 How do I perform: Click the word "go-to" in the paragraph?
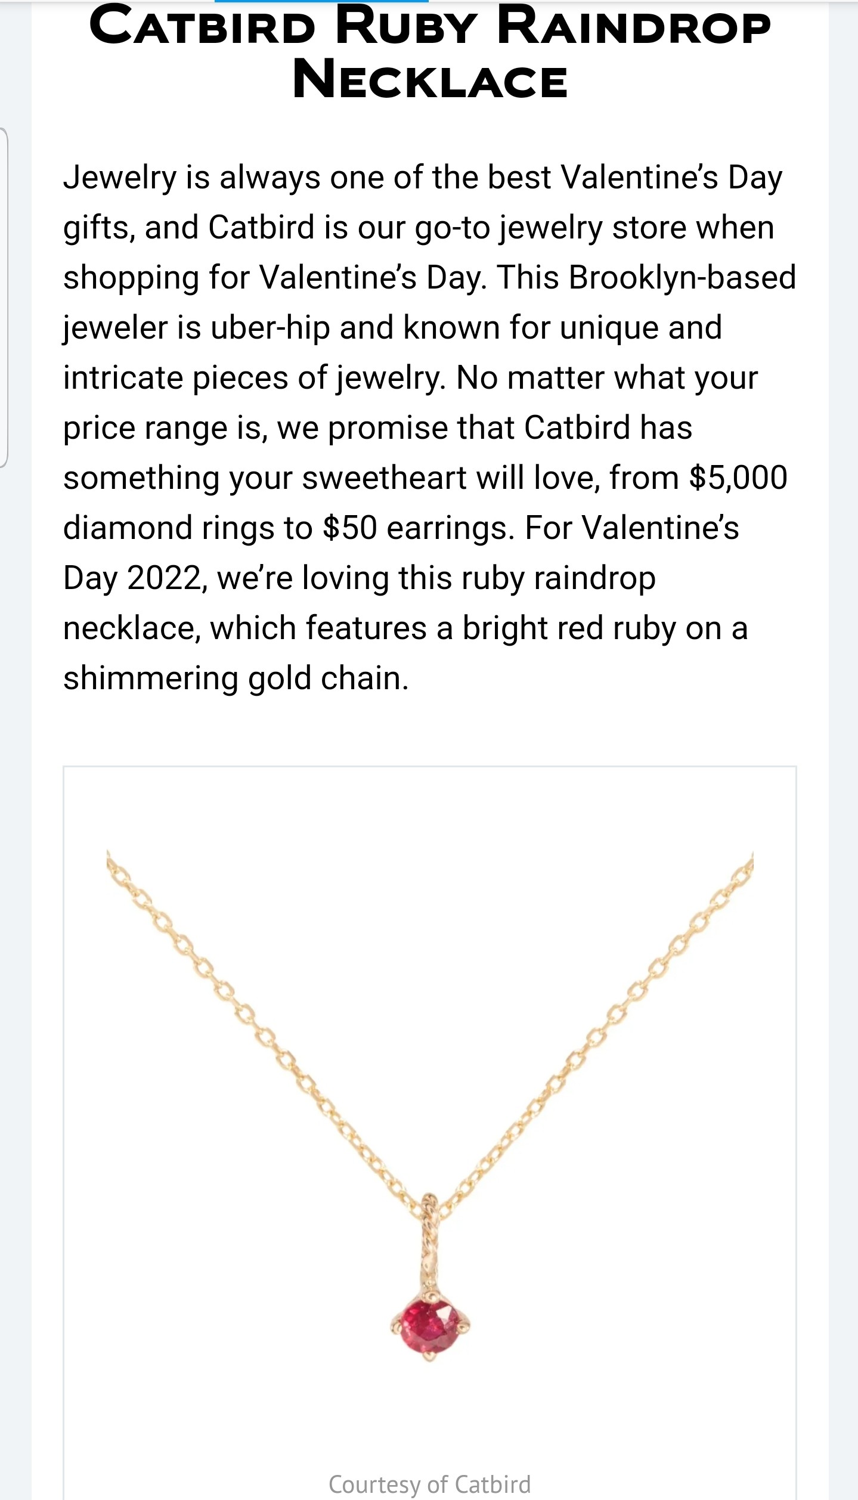(x=452, y=228)
